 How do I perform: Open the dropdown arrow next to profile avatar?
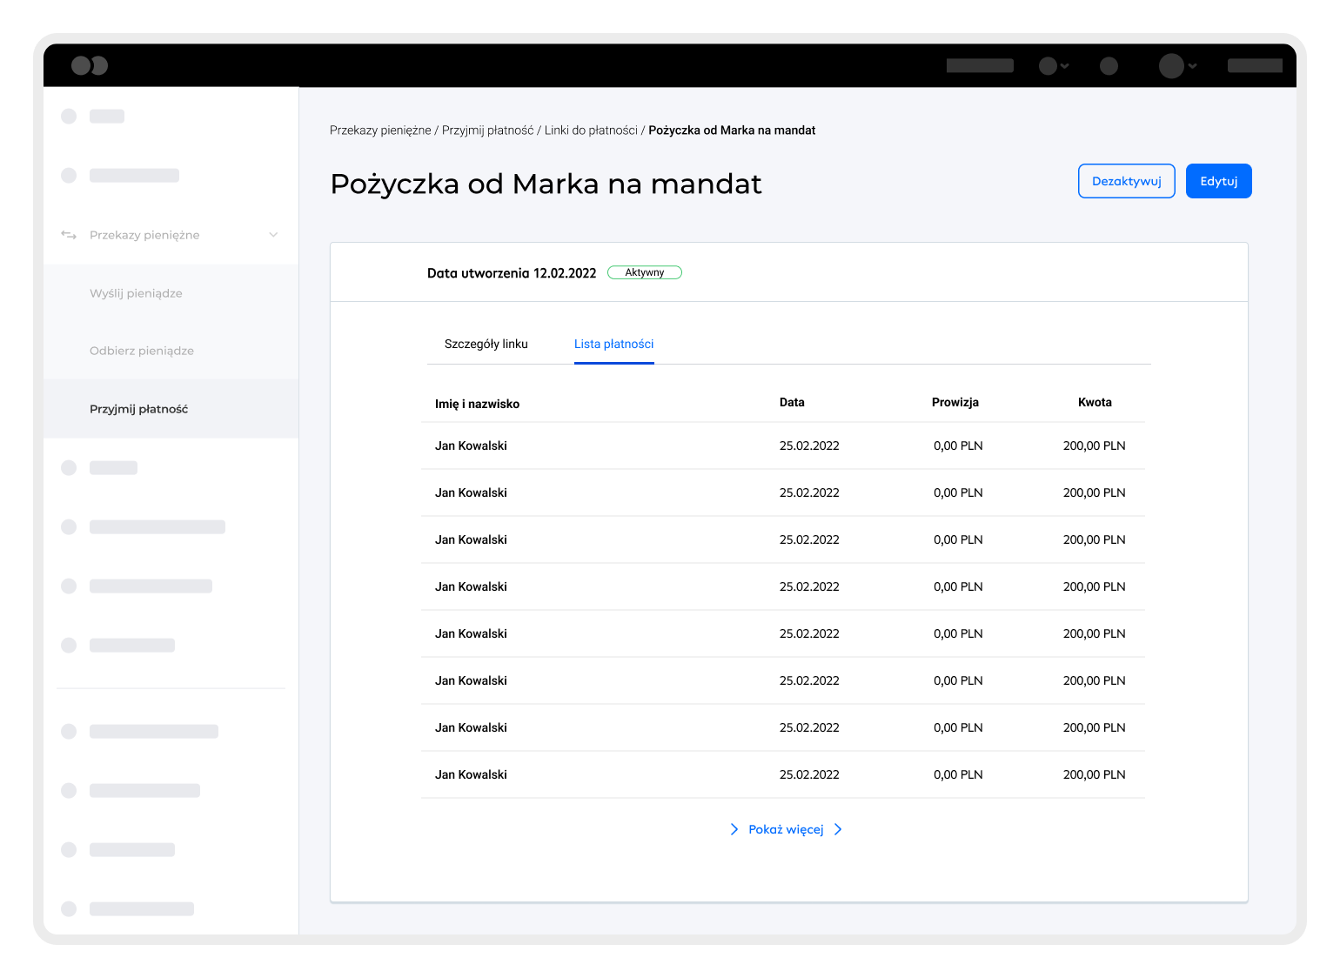click(1193, 65)
